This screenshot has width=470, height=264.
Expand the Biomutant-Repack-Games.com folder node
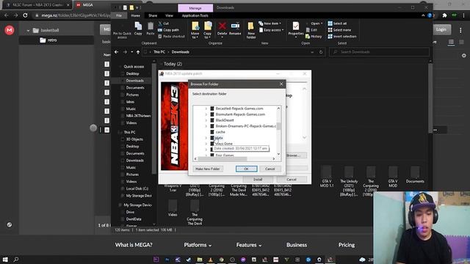coord(206,114)
